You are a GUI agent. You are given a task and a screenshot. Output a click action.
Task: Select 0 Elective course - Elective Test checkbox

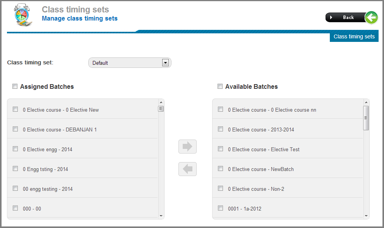tap(221, 149)
